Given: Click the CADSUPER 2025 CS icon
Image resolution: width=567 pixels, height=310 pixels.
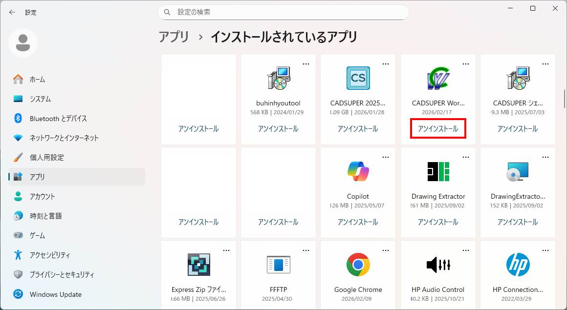Looking at the screenshot, I should pyautogui.click(x=358, y=78).
